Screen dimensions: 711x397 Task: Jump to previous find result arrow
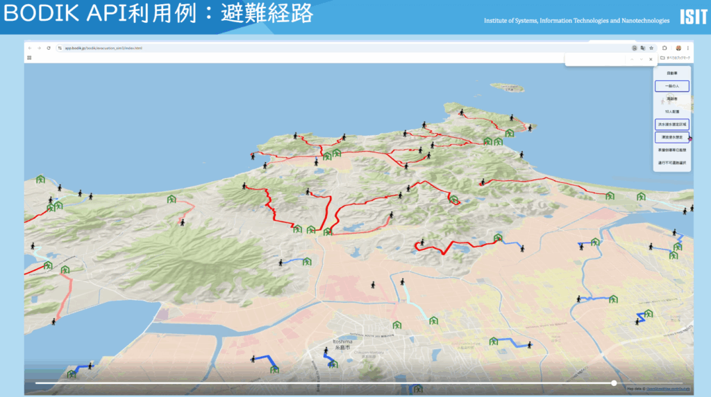coord(632,60)
